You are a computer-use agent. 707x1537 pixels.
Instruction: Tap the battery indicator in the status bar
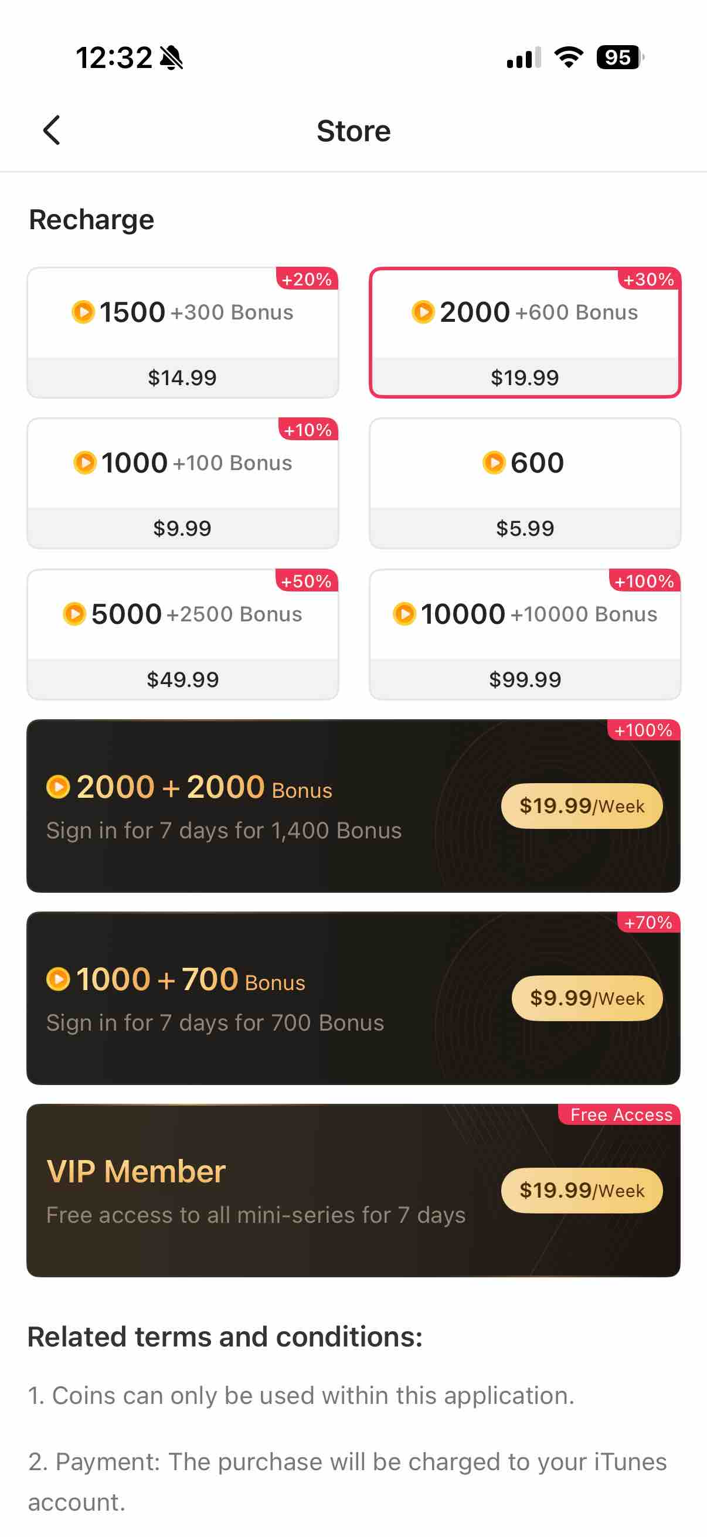coord(620,57)
